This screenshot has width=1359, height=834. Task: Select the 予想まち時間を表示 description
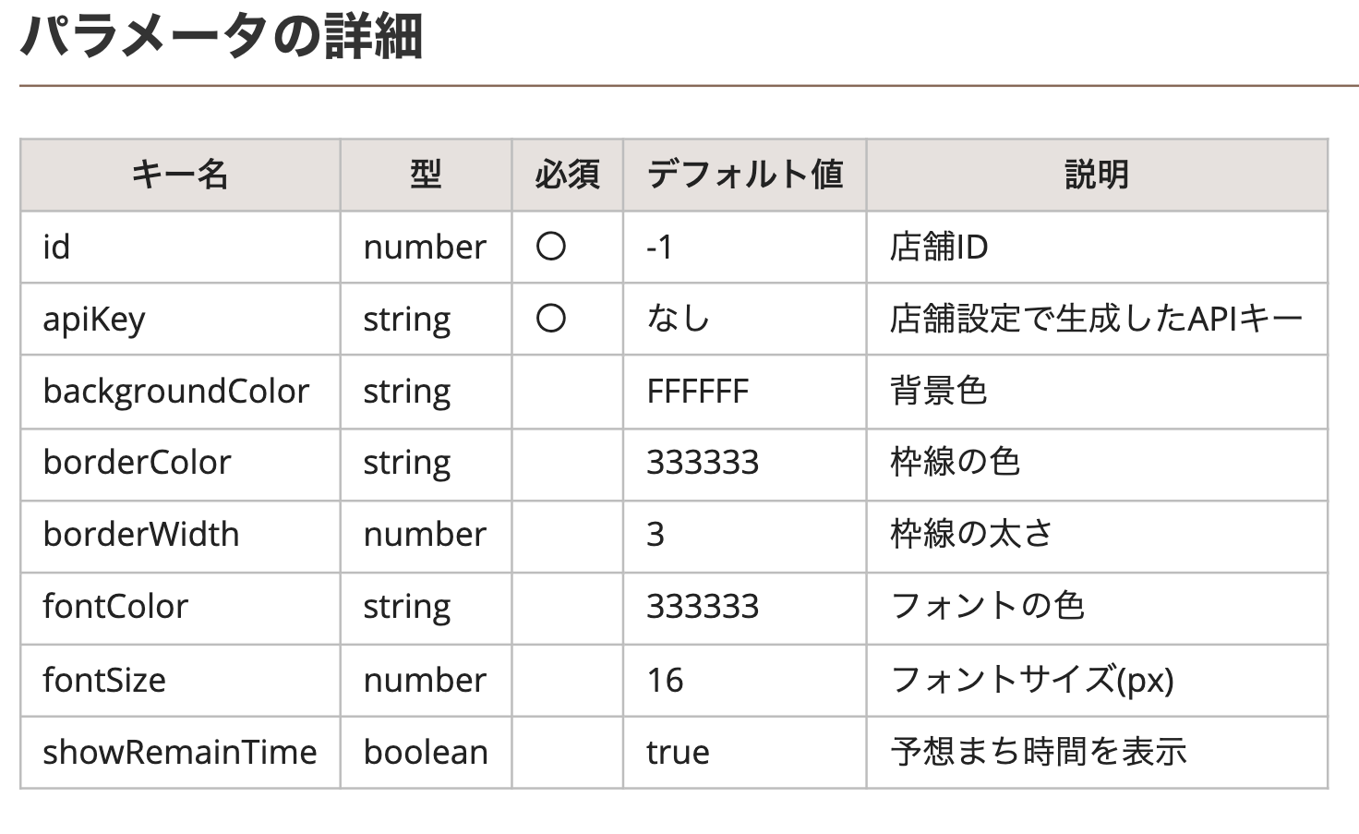tap(1039, 753)
